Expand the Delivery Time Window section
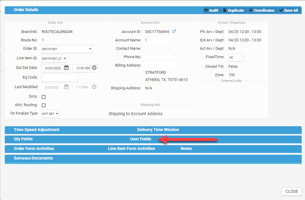The width and height of the screenshot is (305, 200). [x=158, y=130]
